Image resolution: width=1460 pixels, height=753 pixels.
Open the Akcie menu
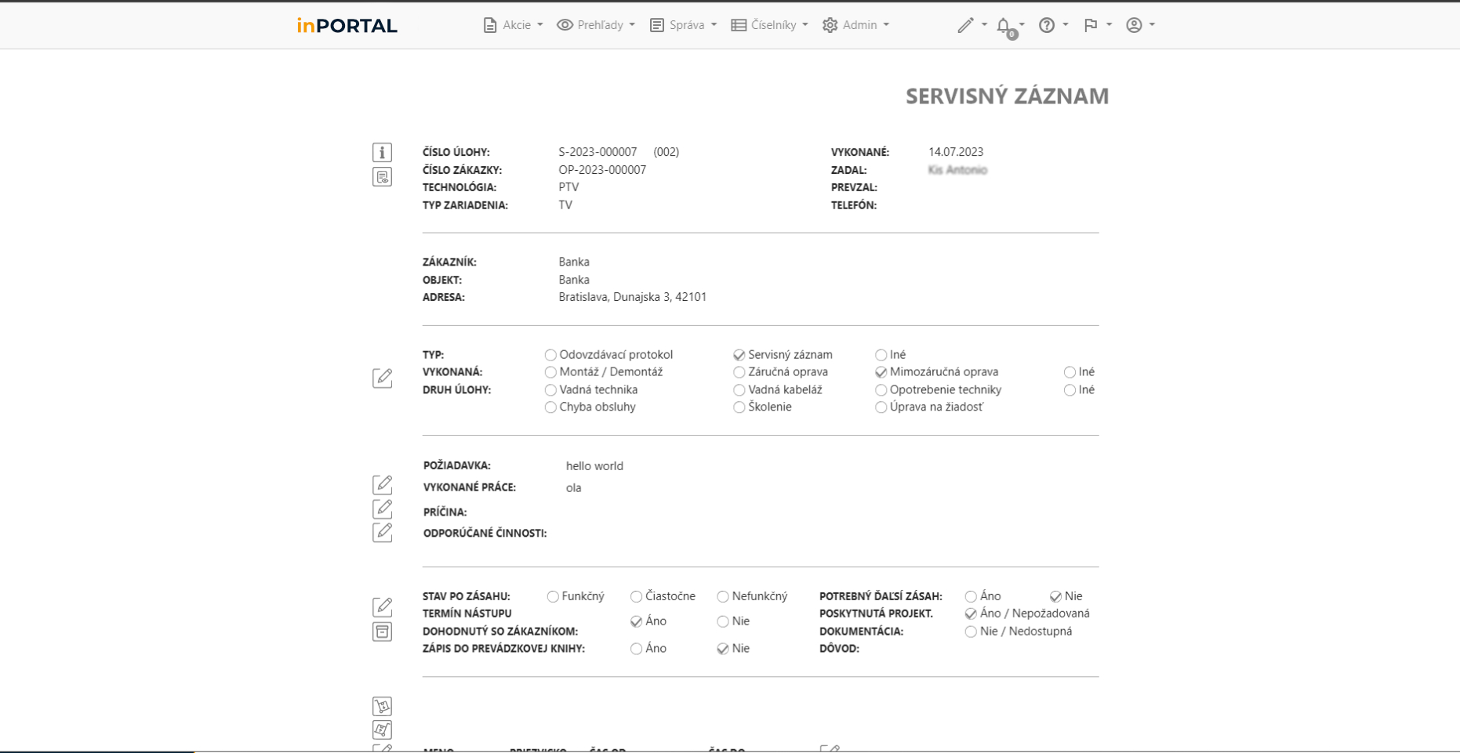[513, 25]
